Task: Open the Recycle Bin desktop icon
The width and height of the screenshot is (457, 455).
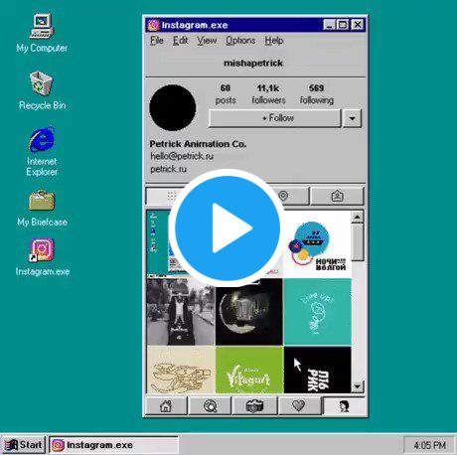Action: point(42,90)
